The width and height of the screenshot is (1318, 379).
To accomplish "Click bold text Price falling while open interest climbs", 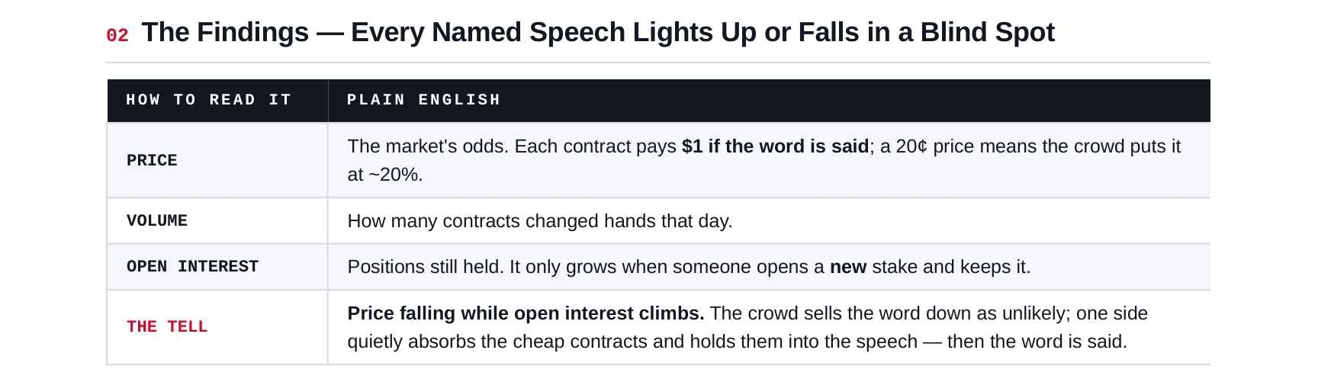I will click(526, 313).
